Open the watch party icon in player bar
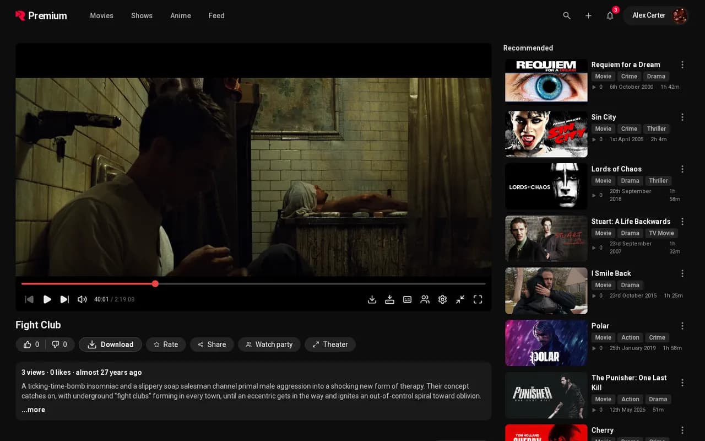Image resolution: width=705 pixels, height=441 pixels. (425, 299)
